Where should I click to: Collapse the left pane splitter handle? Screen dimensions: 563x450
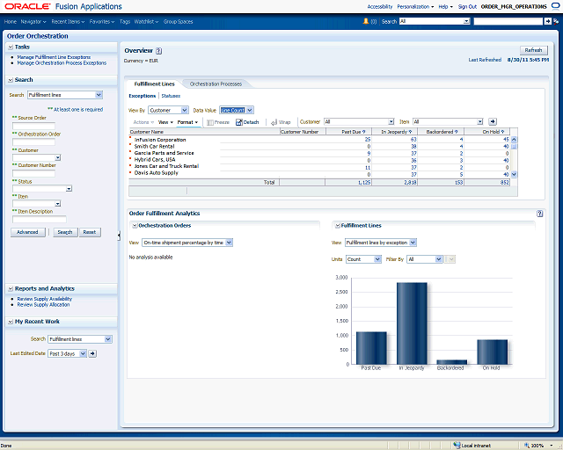(119, 235)
